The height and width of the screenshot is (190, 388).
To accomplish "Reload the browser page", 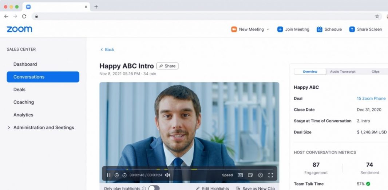I will click(x=24, y=16).
